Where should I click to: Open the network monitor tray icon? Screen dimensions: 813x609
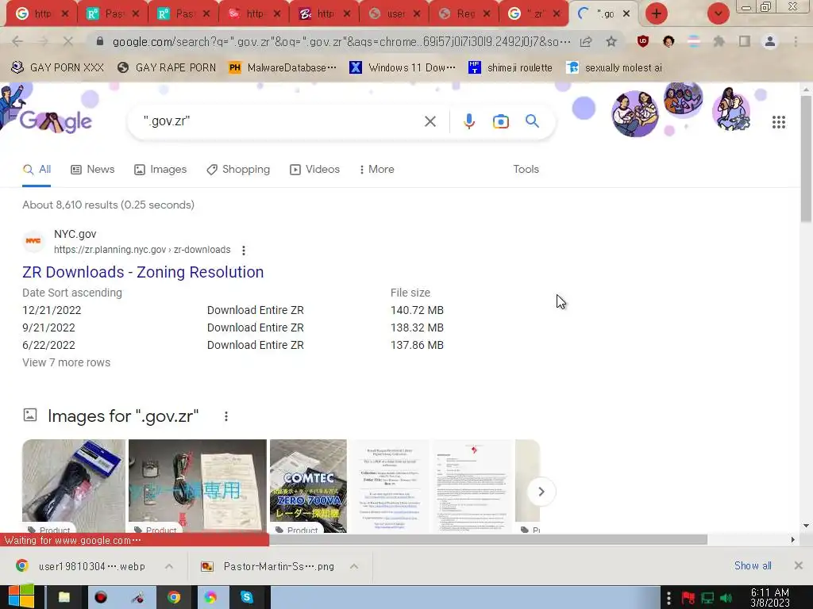[707, 598]
